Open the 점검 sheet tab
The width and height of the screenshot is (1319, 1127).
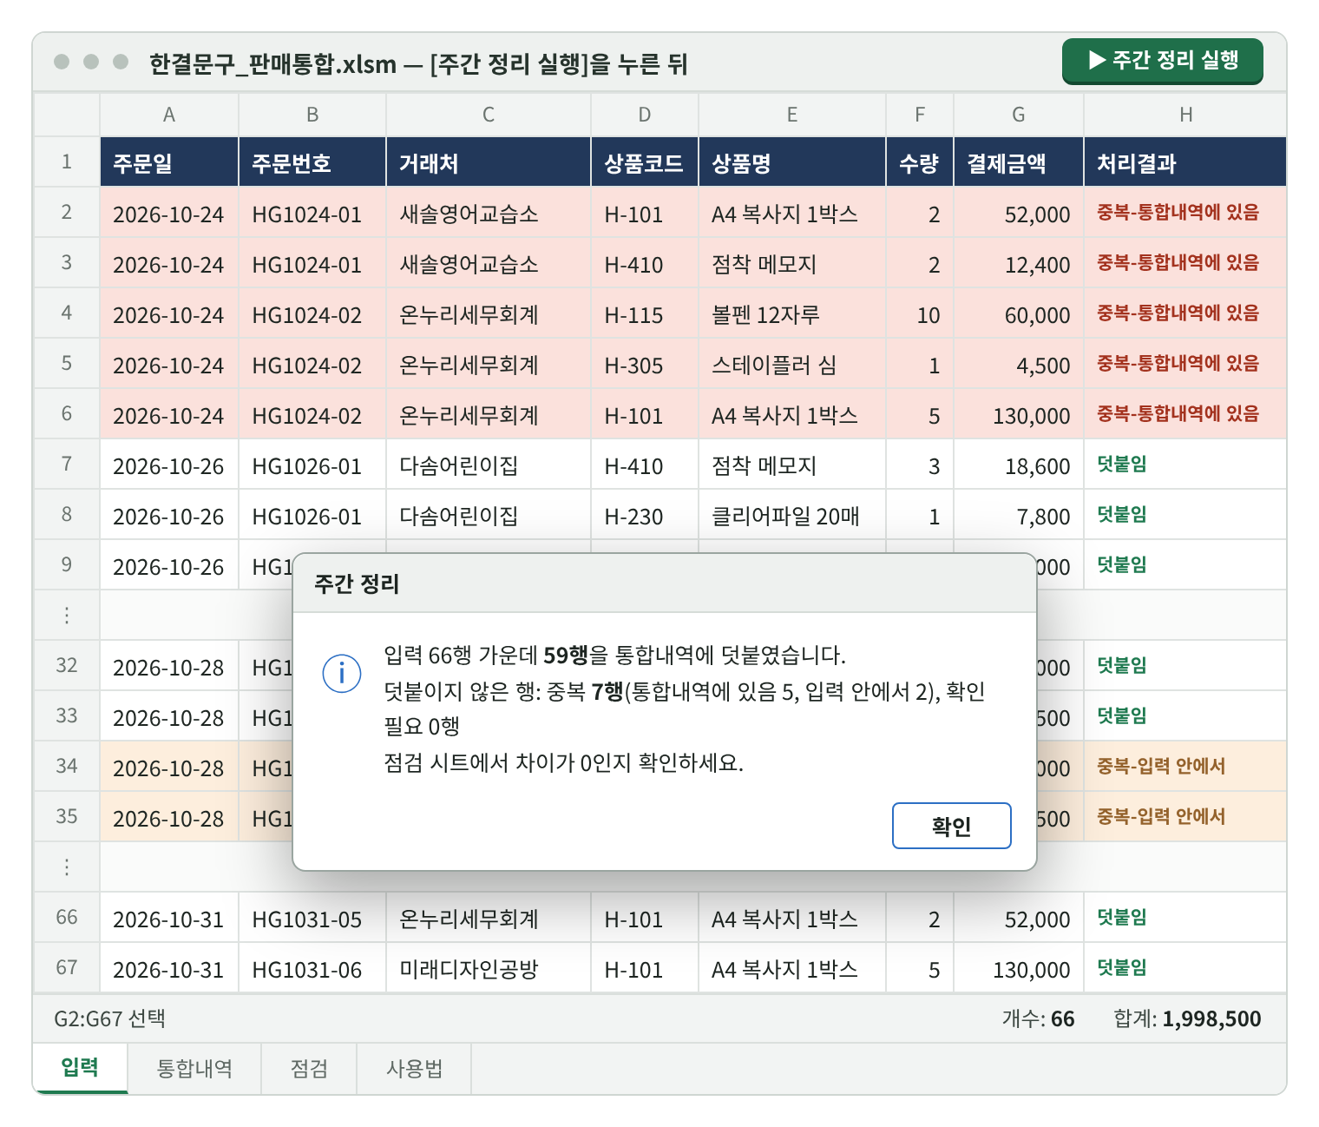coord(309,1068)
